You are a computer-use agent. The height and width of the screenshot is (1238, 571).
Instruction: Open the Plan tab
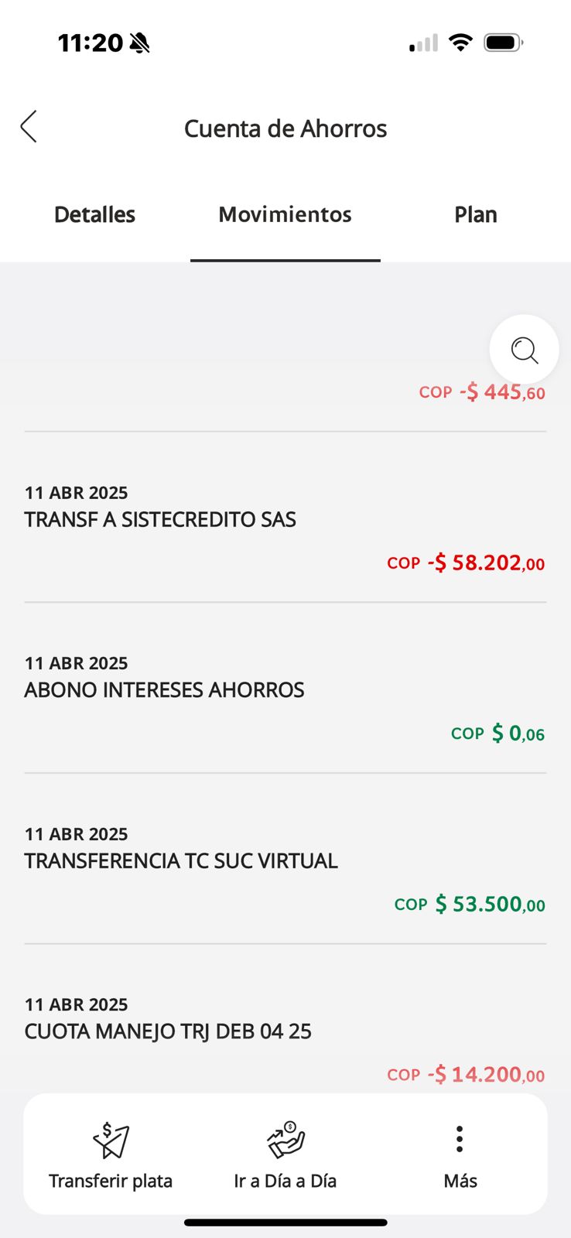pyautogui.click(x=475, y=214)
